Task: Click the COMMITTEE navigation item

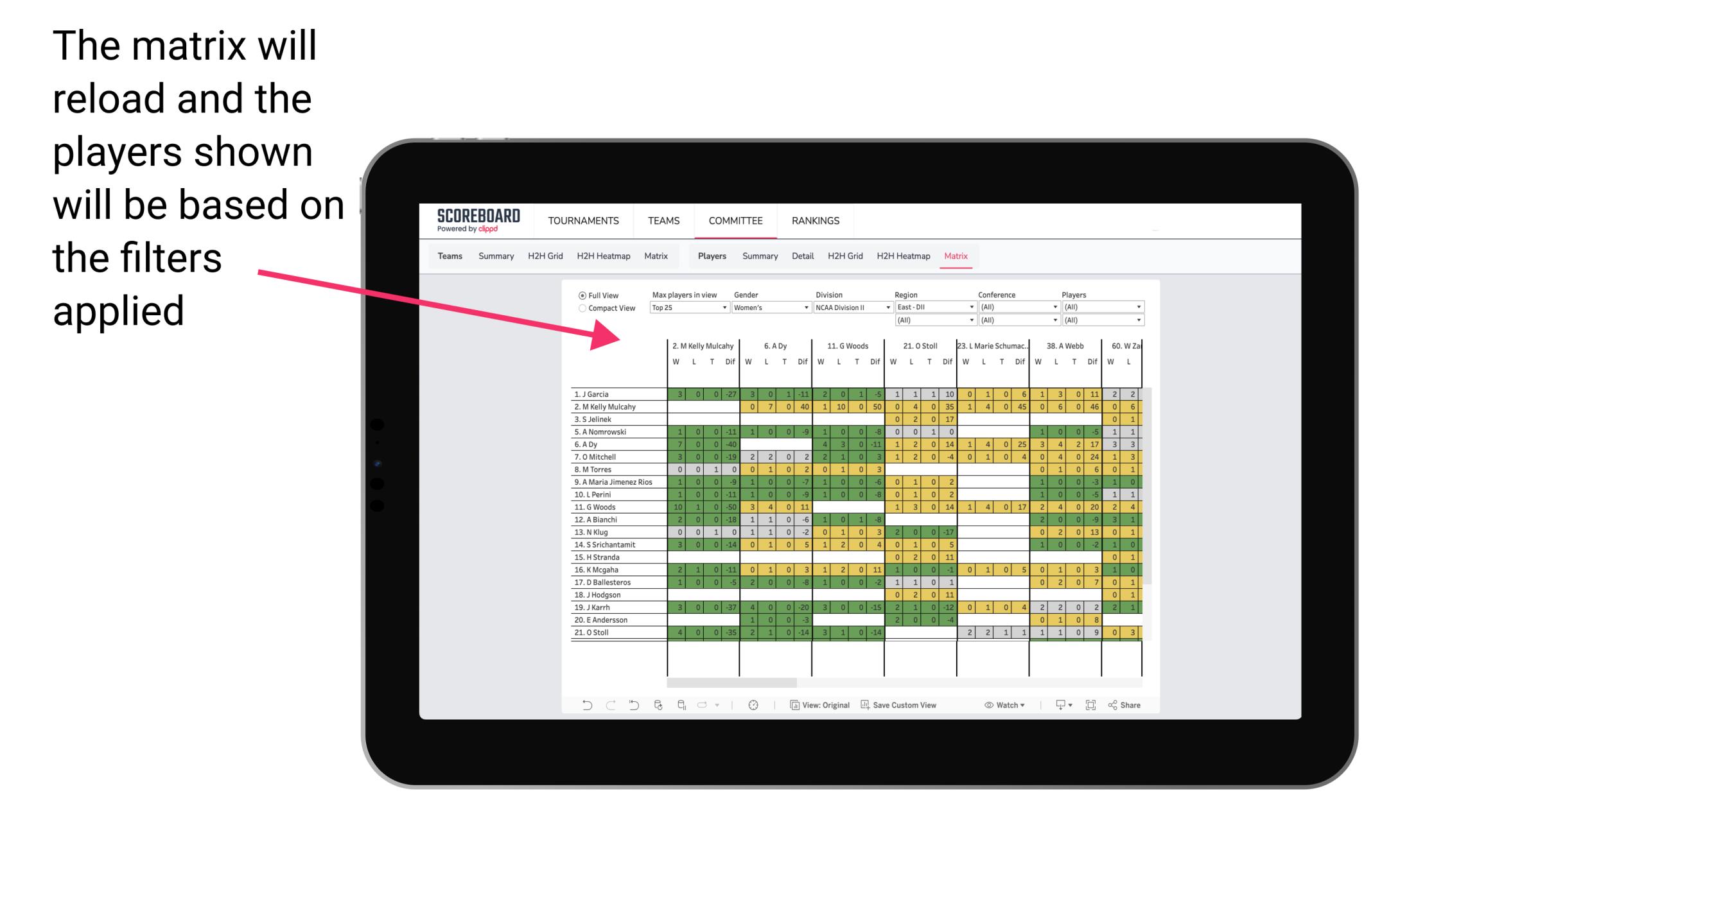Action: click(x=737, y=220)
